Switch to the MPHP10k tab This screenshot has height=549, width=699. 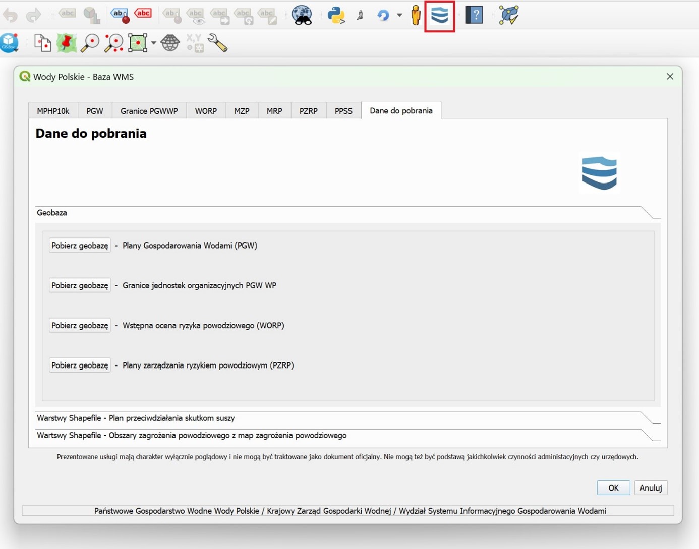(x=53, y=111)
